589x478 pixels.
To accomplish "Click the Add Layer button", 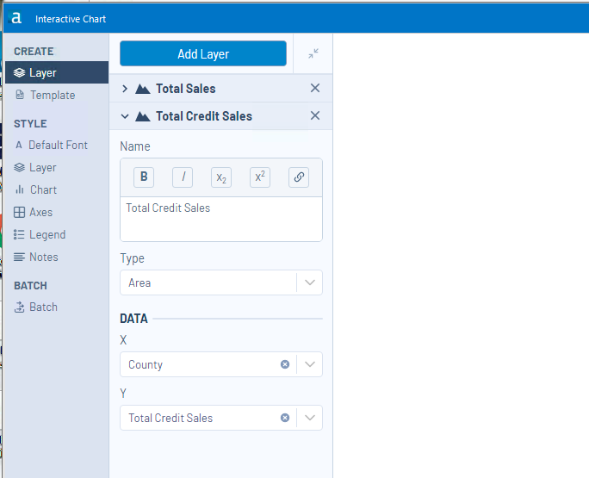I will click(x=203, y=53).
